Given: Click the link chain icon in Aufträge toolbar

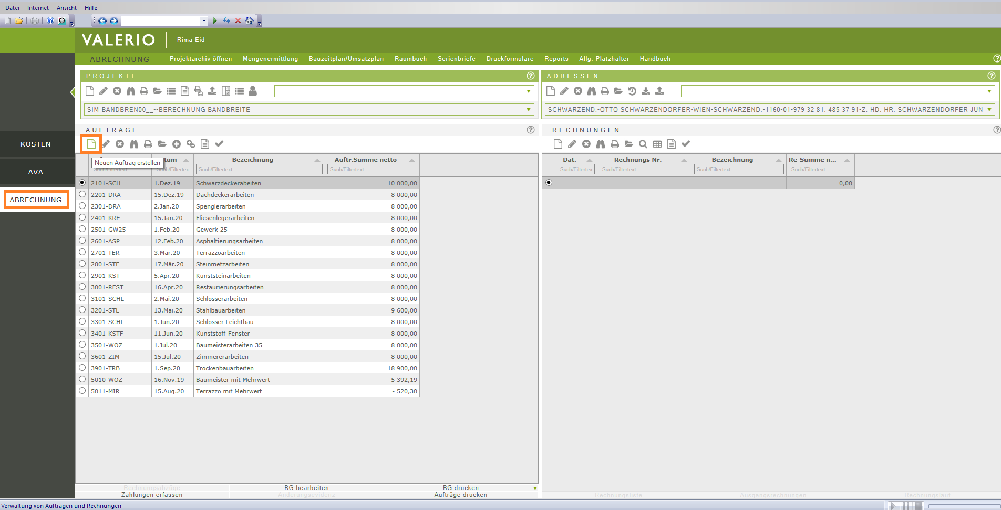Looking at the screenshot, I should pos(191,144).
